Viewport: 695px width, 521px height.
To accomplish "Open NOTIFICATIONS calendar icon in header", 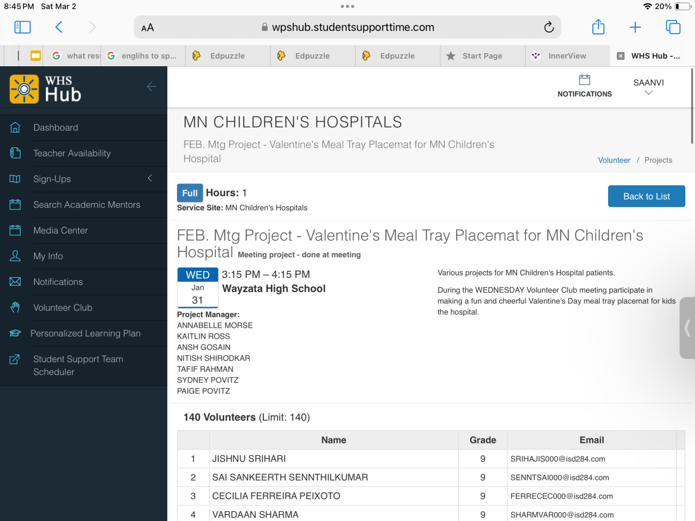I will pos(585,80).
